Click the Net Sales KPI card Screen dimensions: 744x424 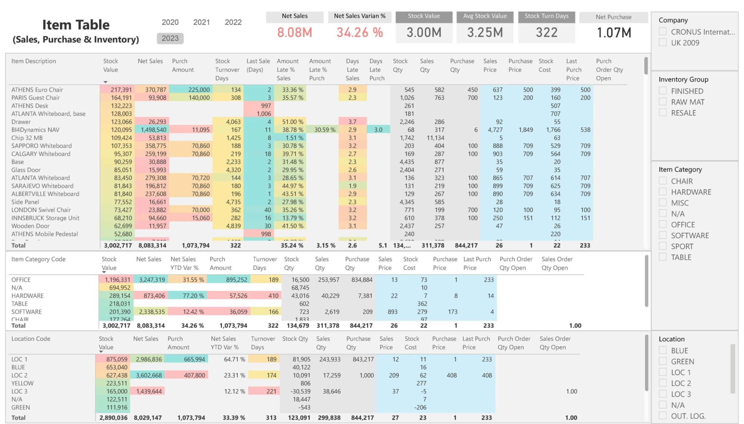tap(295, 27)
